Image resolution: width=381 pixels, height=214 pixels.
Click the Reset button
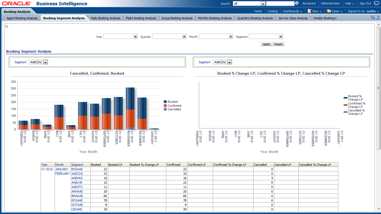coord(278,44)
